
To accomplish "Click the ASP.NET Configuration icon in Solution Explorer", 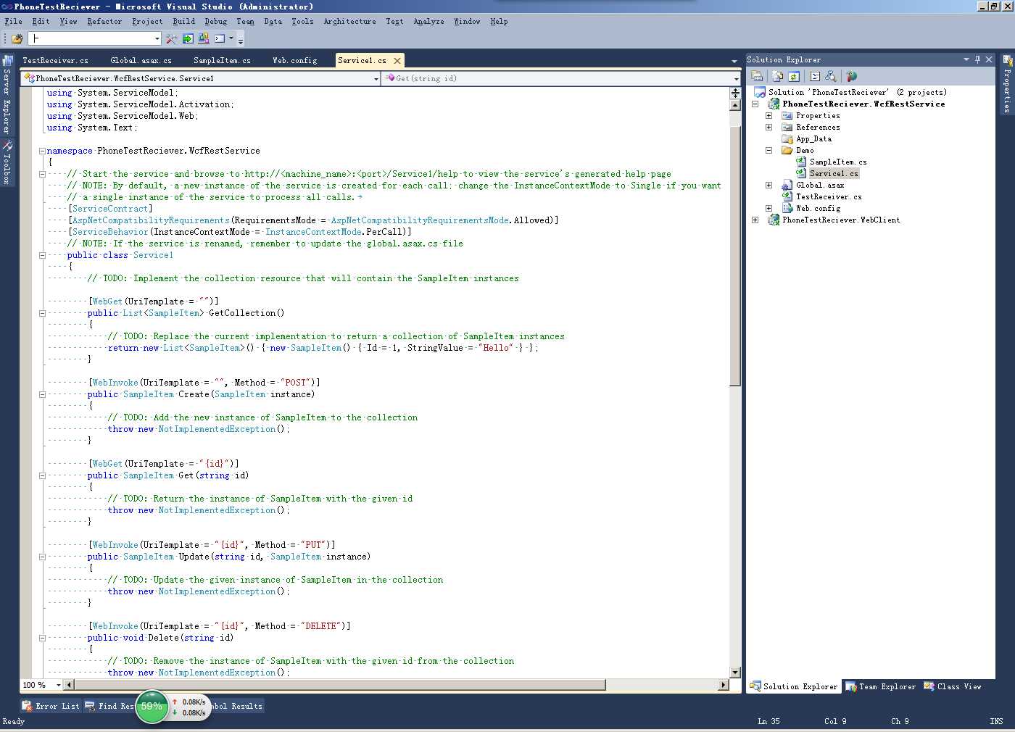I will click(x=852, y=76).
